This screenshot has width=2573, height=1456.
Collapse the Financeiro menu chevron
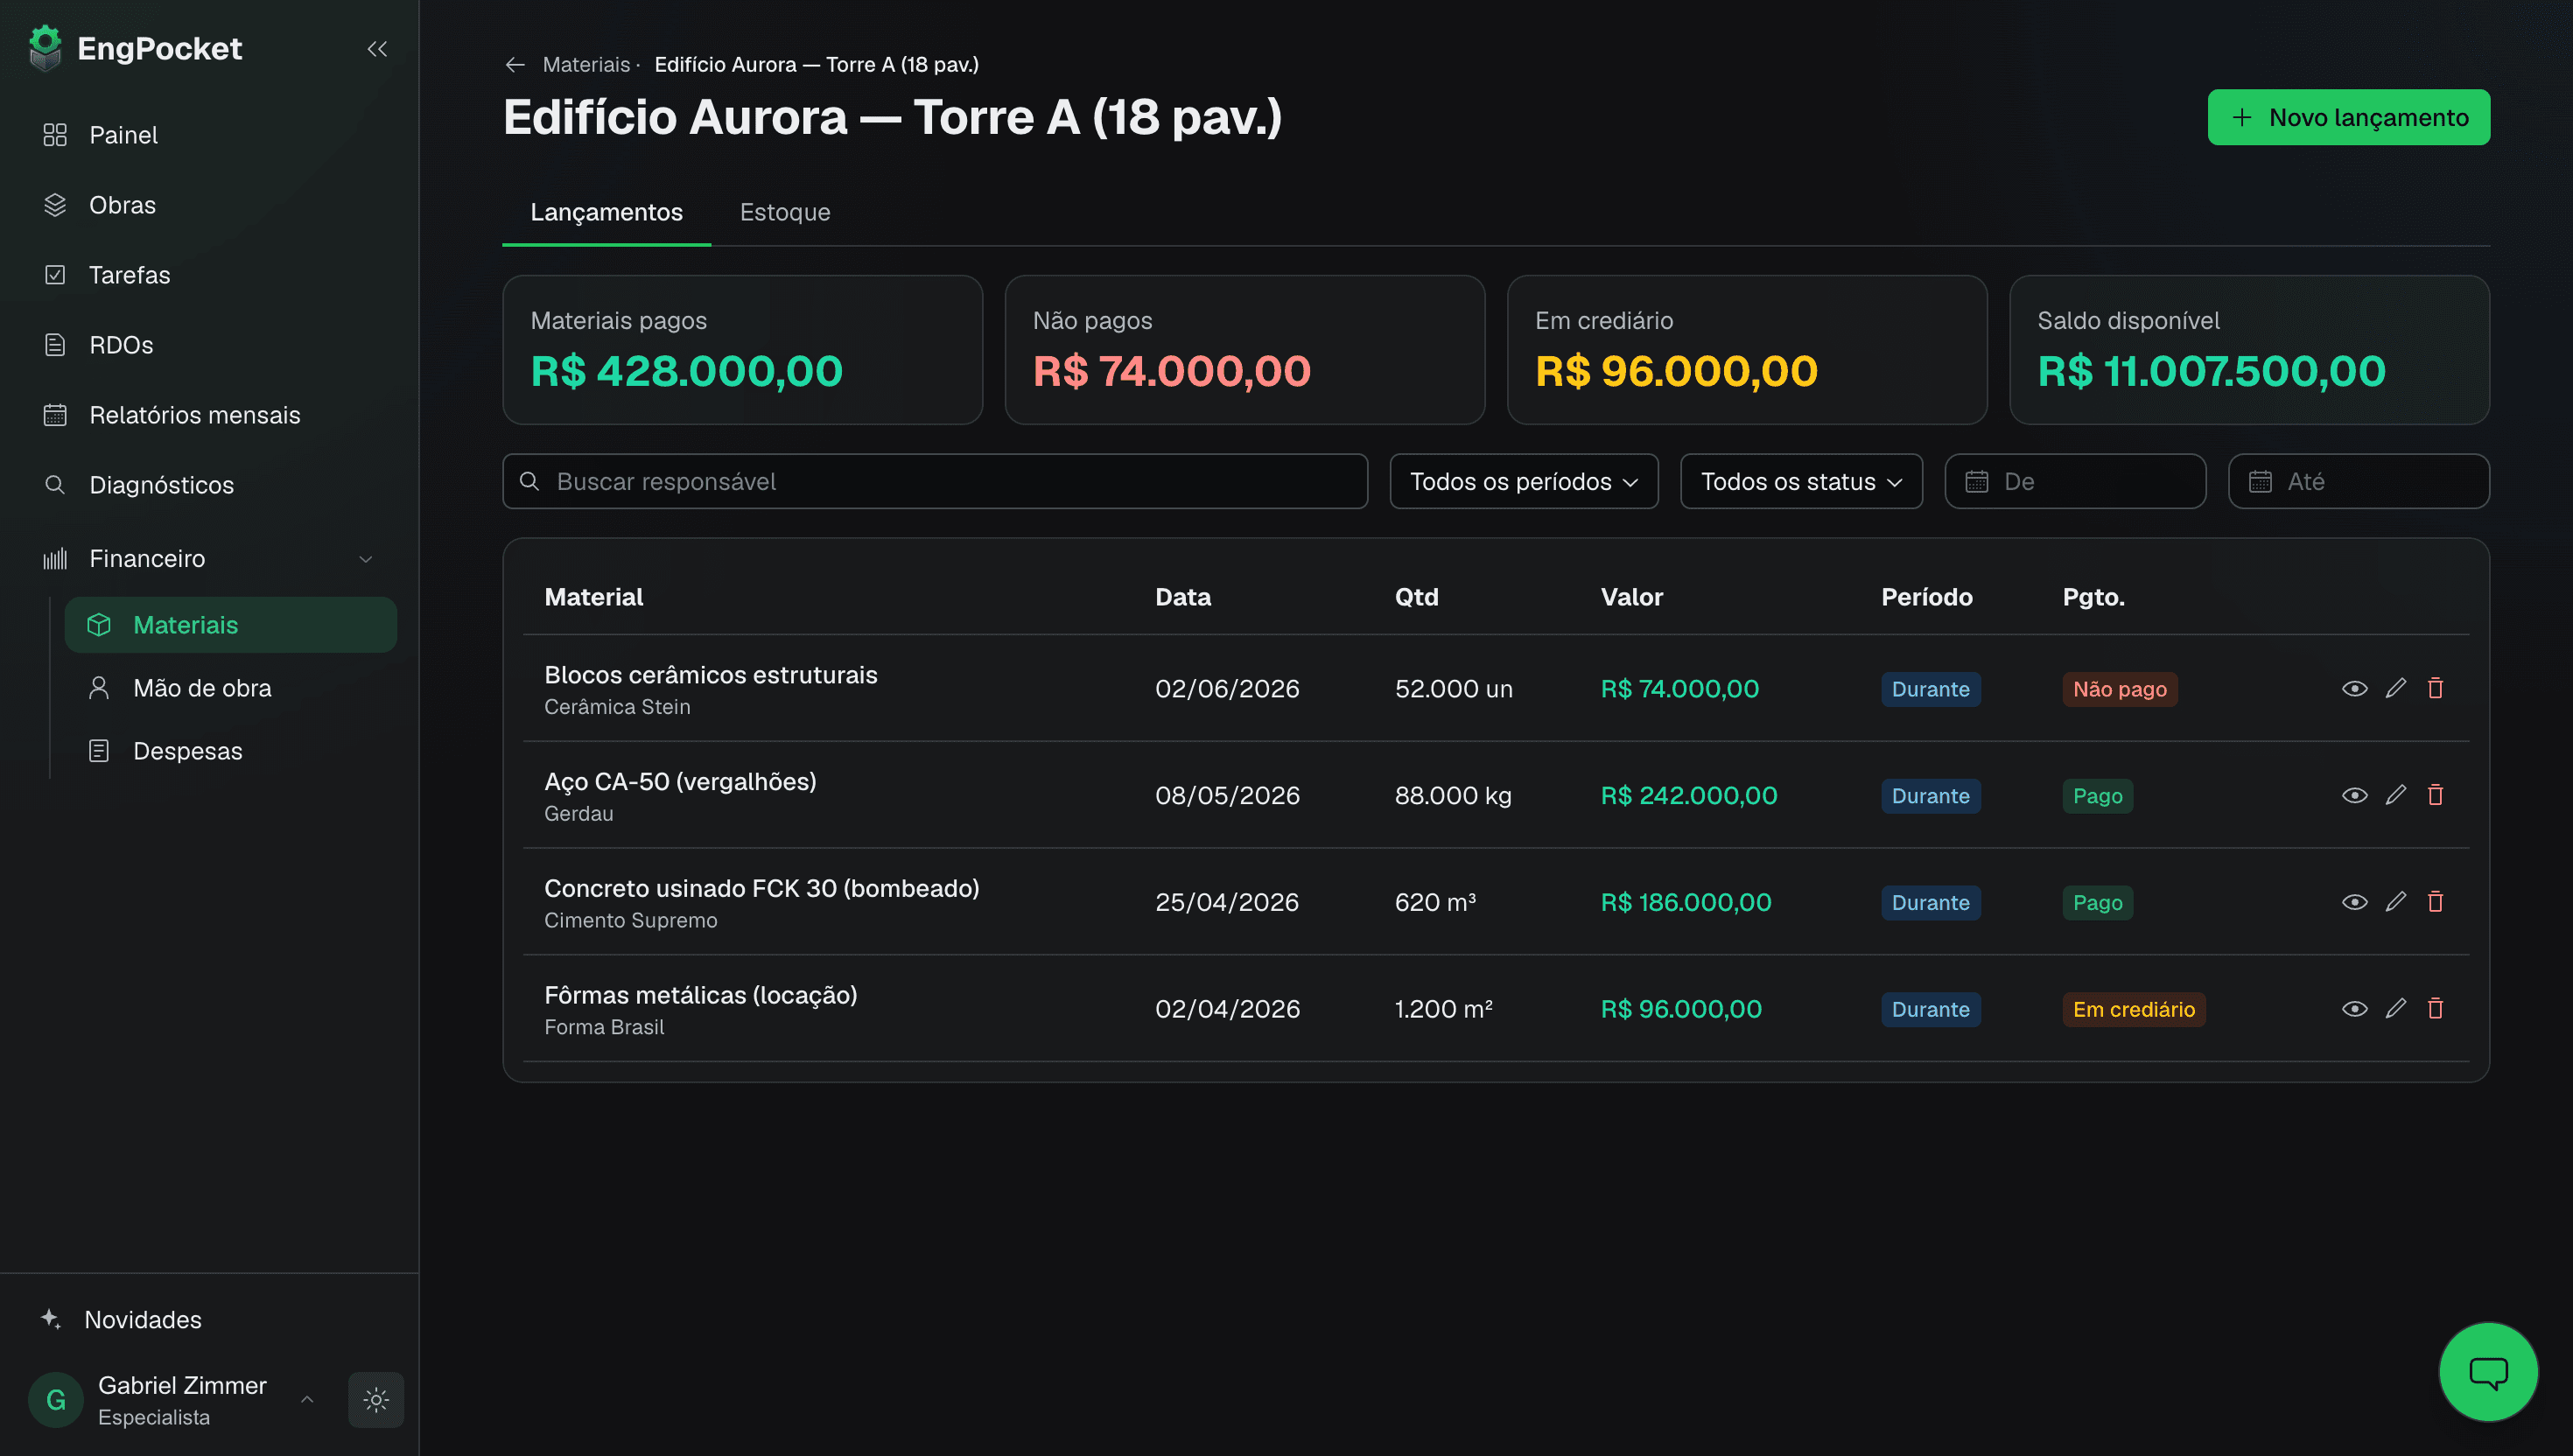(x=366, y=559)
